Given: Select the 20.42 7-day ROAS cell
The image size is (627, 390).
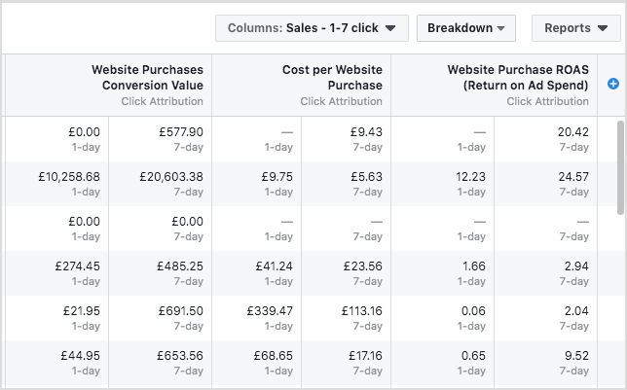Looking at the screenshot, I should point(572,132).
